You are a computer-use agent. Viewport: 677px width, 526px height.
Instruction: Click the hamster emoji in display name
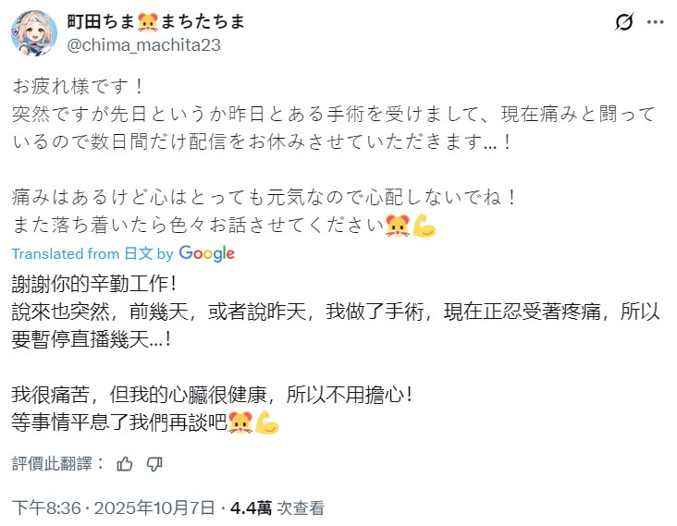[x=150, y=22]
